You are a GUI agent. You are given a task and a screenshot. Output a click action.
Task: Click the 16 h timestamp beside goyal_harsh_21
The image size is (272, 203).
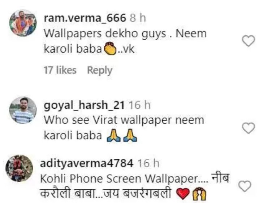click(x=140, y=105)
